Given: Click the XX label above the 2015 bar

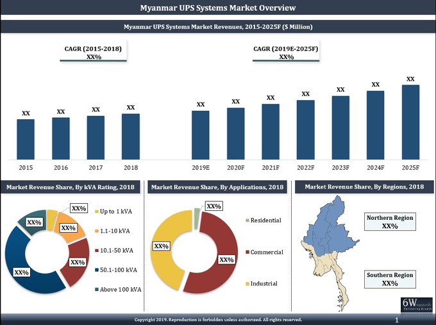Looking at the screenshot, I should (x=26, y=113).
